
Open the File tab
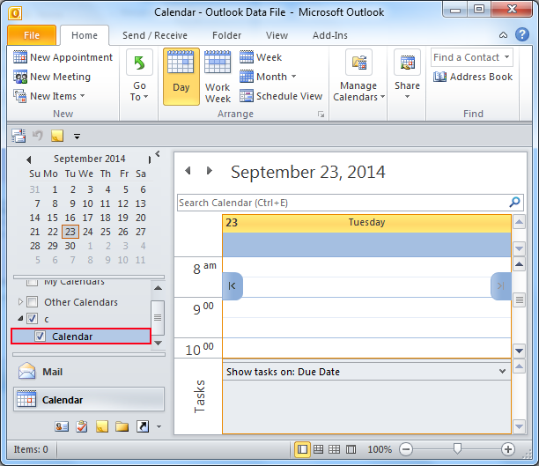click(32, 35)
